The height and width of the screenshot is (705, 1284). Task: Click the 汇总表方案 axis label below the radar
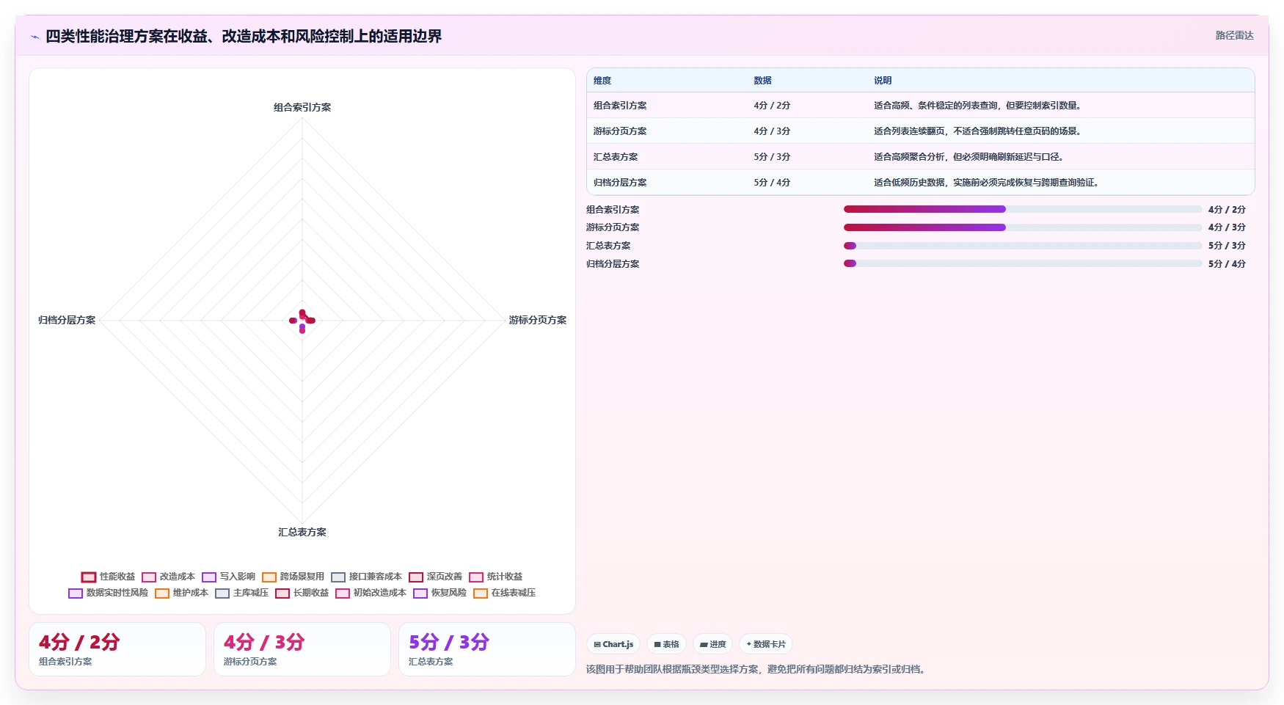coord(302,532)
